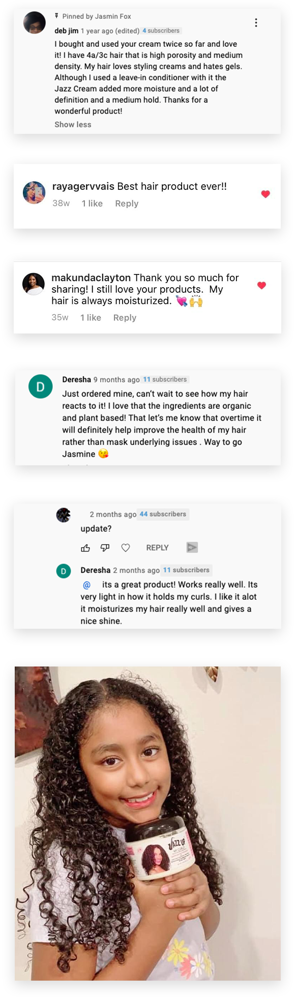Click Deresha's large green D avatar
Screen dimensions: 296x1000
coord(40,386)
